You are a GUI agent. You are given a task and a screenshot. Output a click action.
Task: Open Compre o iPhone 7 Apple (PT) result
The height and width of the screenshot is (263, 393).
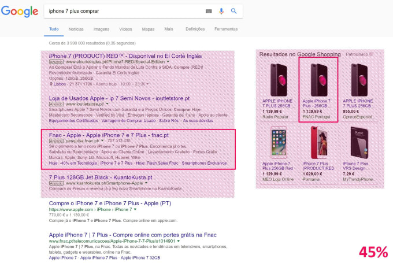(110, 203)
